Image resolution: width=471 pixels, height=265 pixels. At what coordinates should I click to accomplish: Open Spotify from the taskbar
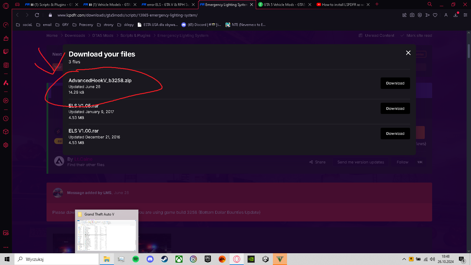[x=135, y=259]
